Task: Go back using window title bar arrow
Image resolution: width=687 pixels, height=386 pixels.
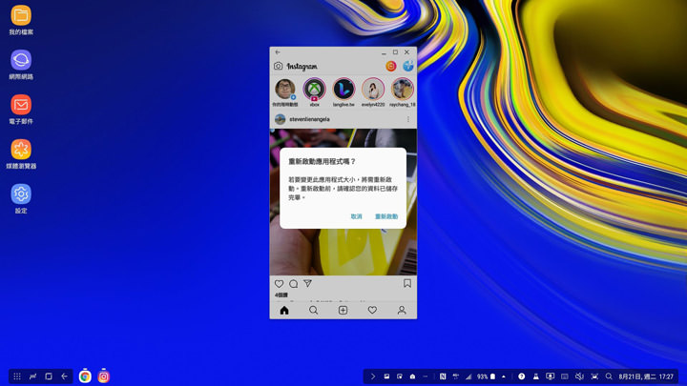Action: pos(278,52)
